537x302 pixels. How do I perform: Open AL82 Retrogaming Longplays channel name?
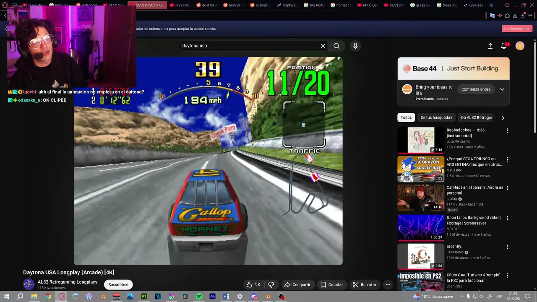point(68,282)
